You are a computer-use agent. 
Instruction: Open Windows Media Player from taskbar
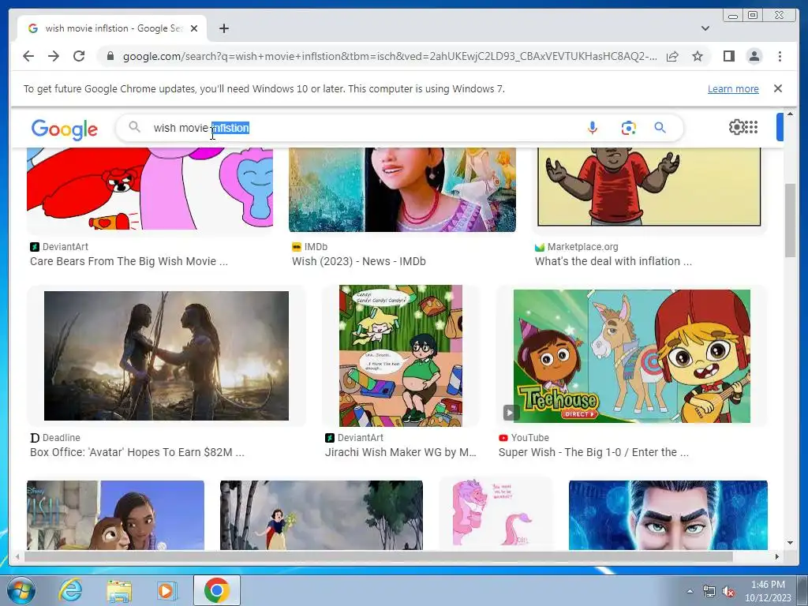[x=166, y=590]
